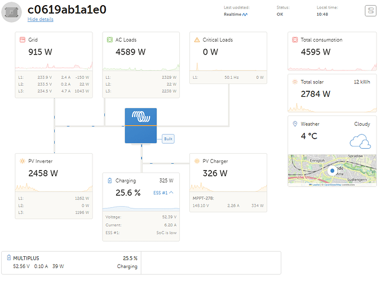
Task: Click the 1262 W PV Inverter L1
Action: click(82, 198)
